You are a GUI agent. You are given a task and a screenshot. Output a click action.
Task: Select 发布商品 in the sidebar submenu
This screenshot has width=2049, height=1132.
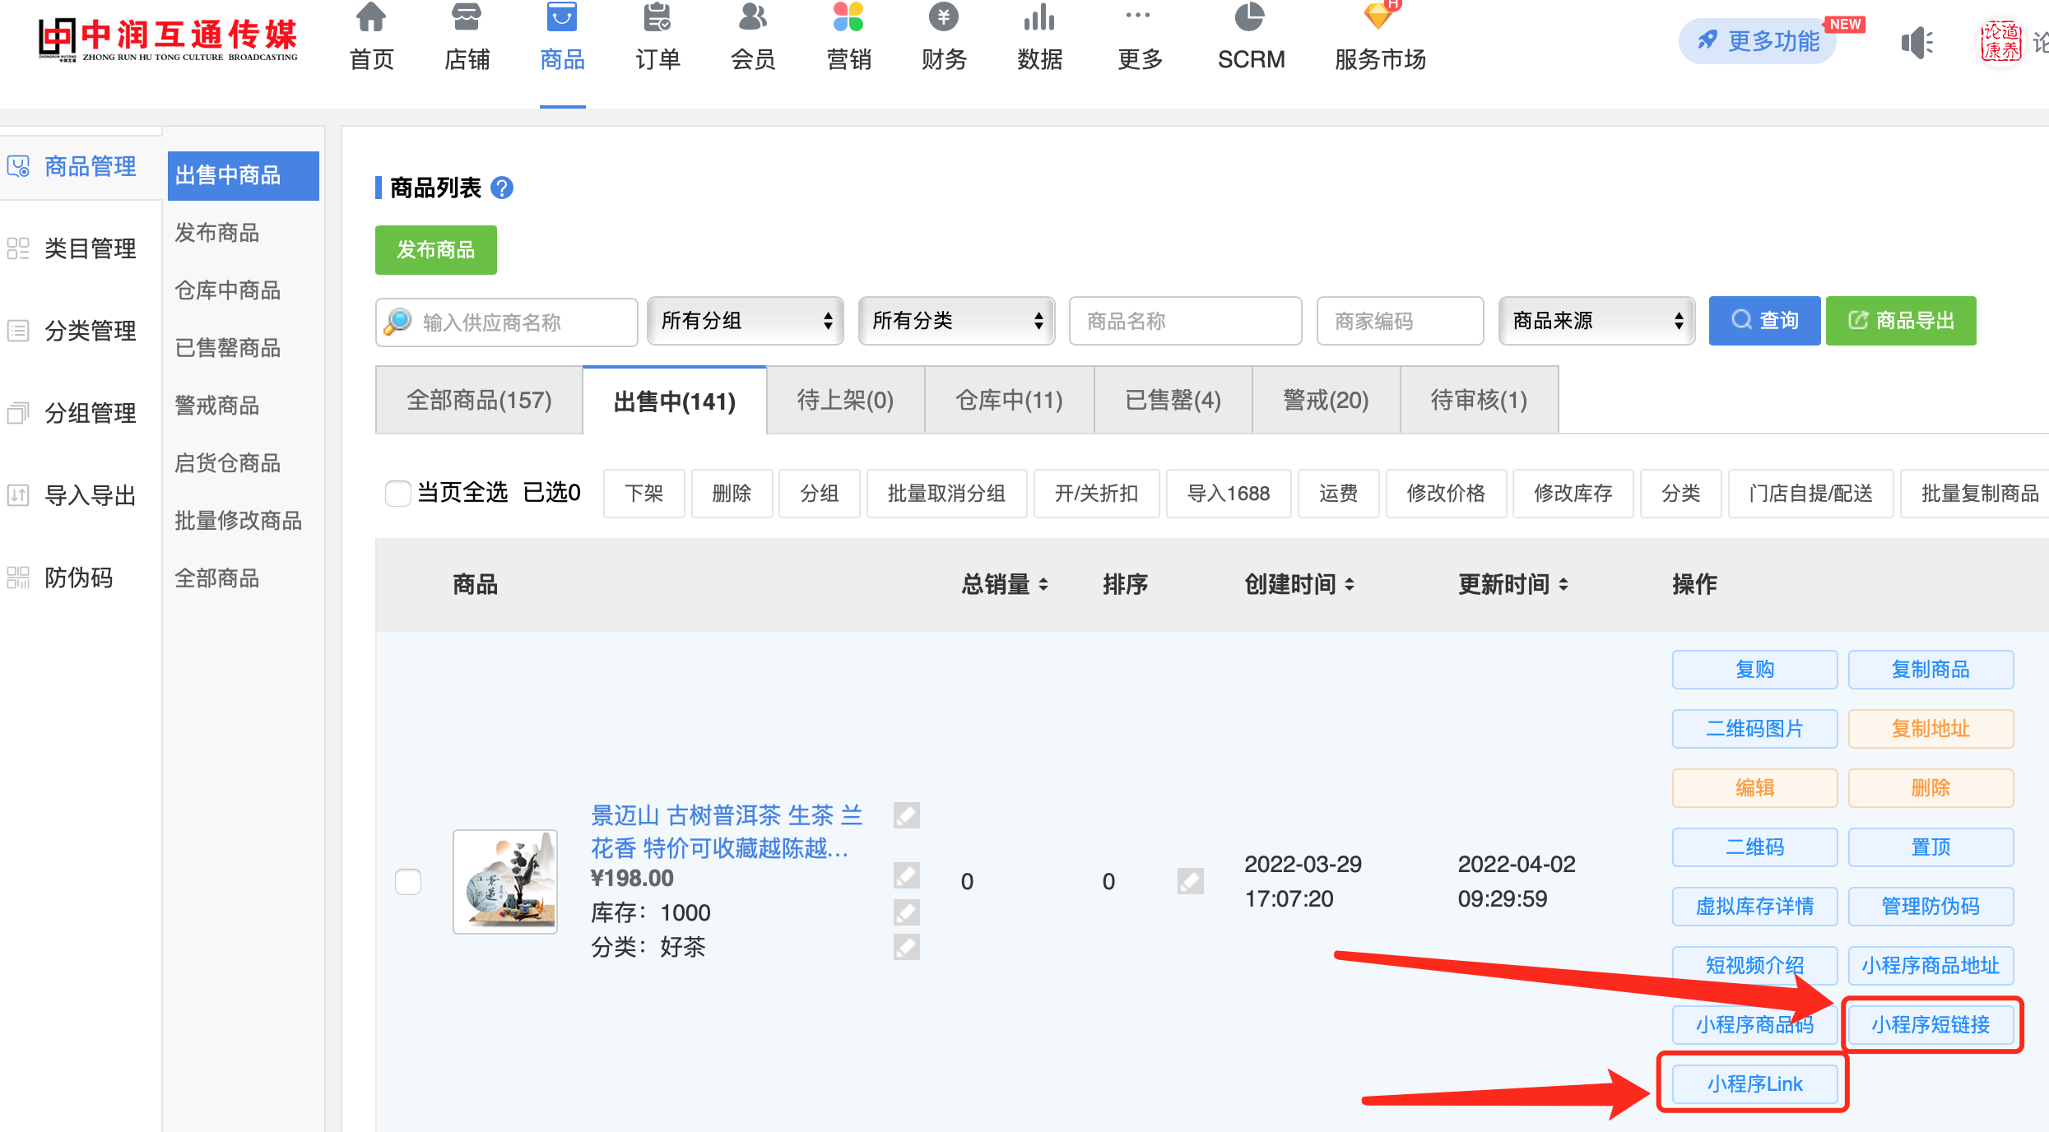pyautogui.click(x=217, y=233)
